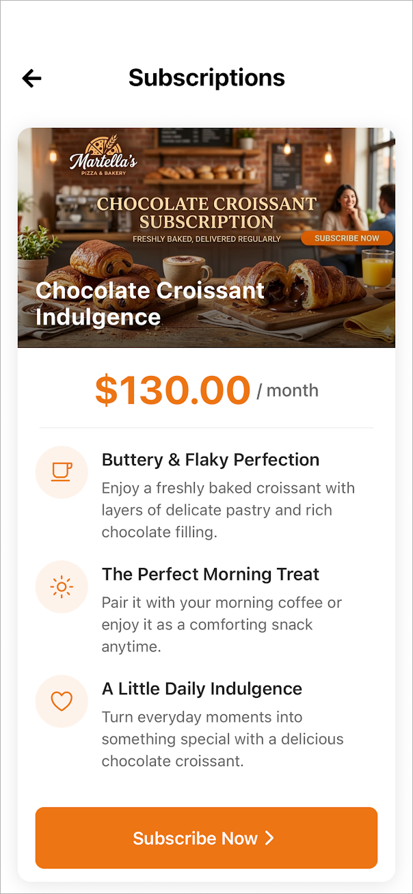Click A Little Daily Indulgence heading

coord(202,688)
